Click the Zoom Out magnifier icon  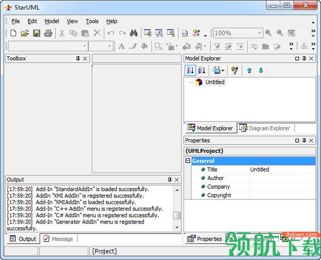pos(280,33)
